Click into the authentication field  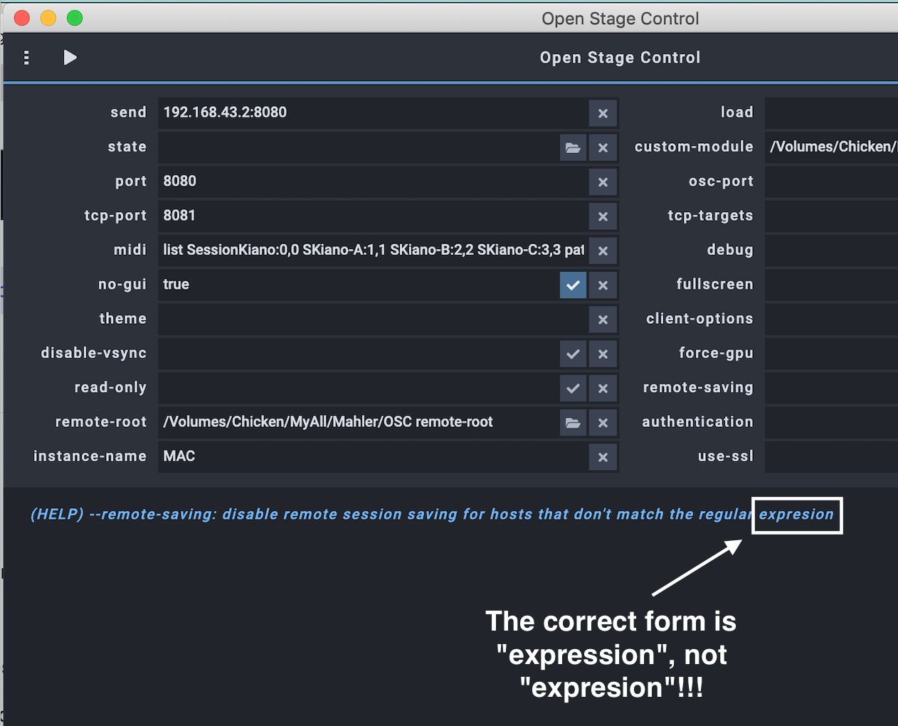(831, 422)
